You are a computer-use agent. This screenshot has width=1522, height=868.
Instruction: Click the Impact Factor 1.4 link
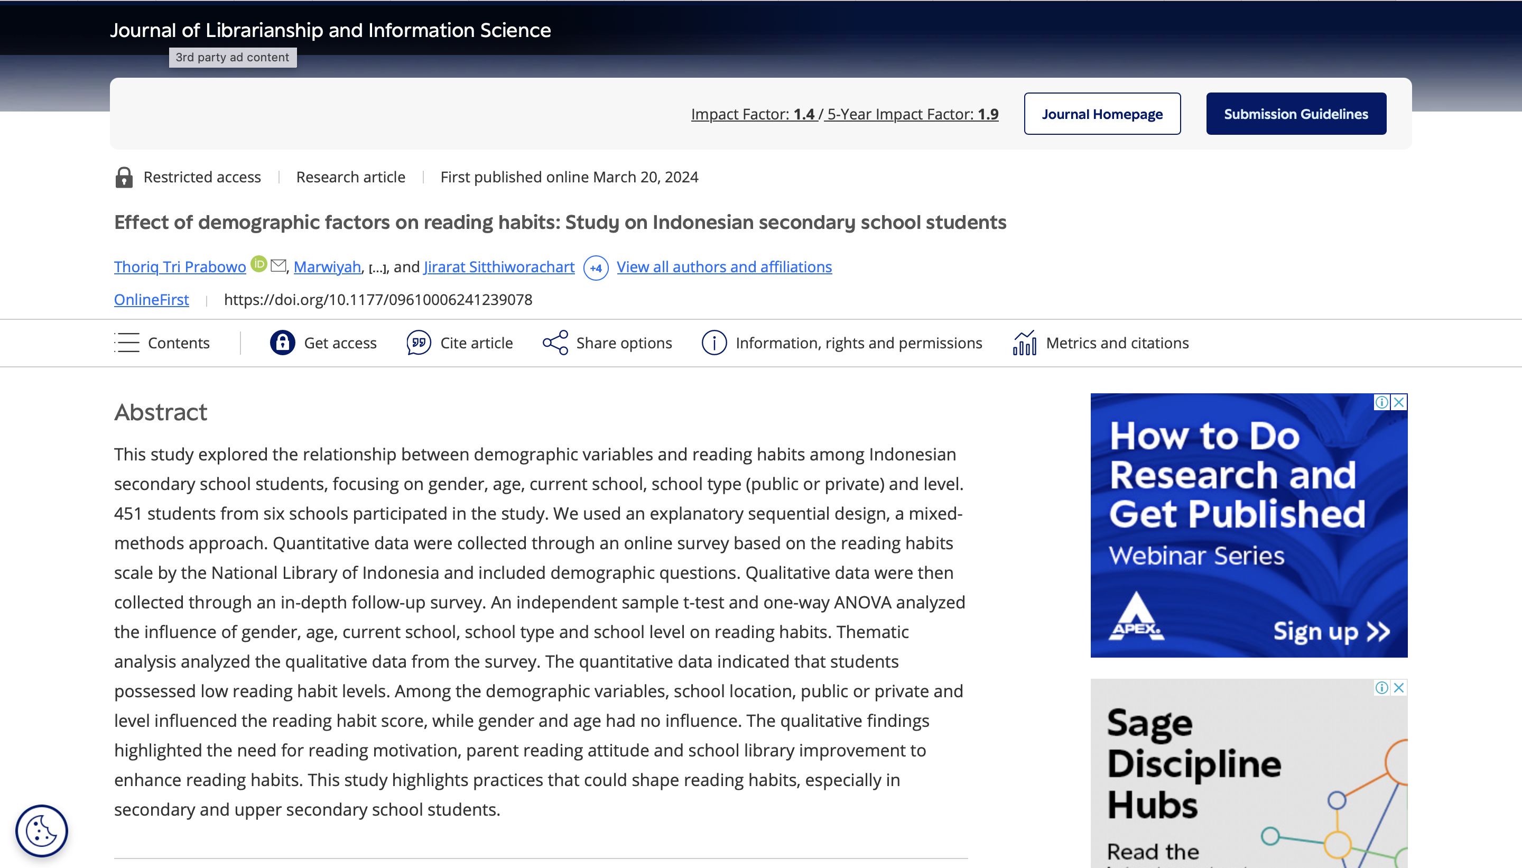coord(753,114)
